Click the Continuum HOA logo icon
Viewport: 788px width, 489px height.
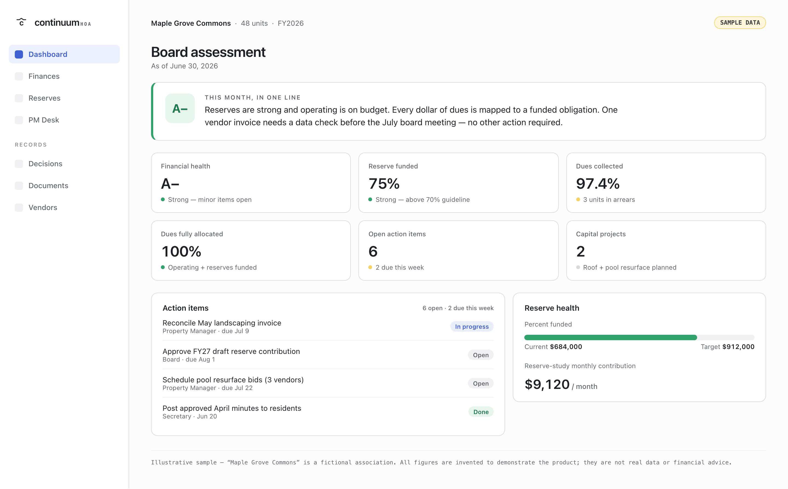coord(21,22)
